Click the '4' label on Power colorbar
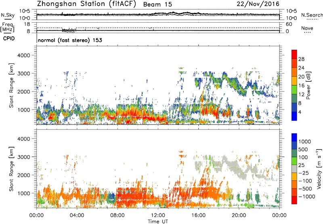The height and width of the screenshot is (224, 323). point(300,112)
